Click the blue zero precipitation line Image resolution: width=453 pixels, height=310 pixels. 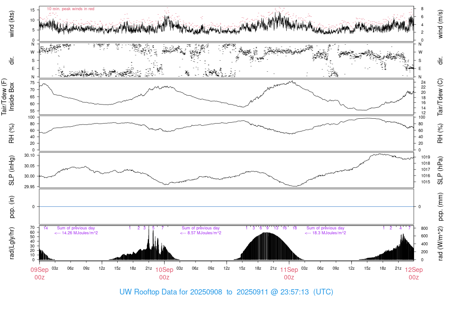point(226,207)
